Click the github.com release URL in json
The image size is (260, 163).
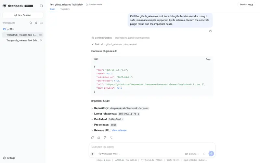coord(155,84)
